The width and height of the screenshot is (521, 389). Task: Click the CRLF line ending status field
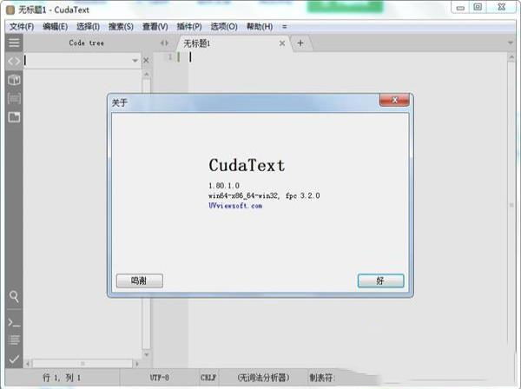[208, 378]
